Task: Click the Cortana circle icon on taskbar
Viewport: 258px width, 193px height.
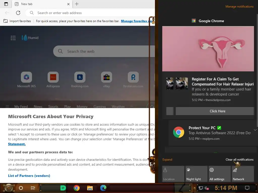Action: click(x=21, y=188)
